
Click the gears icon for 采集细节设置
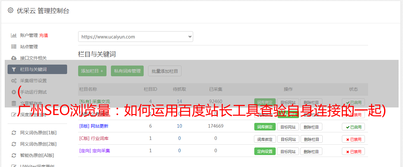pyautogui.click(x=14, y=81)
